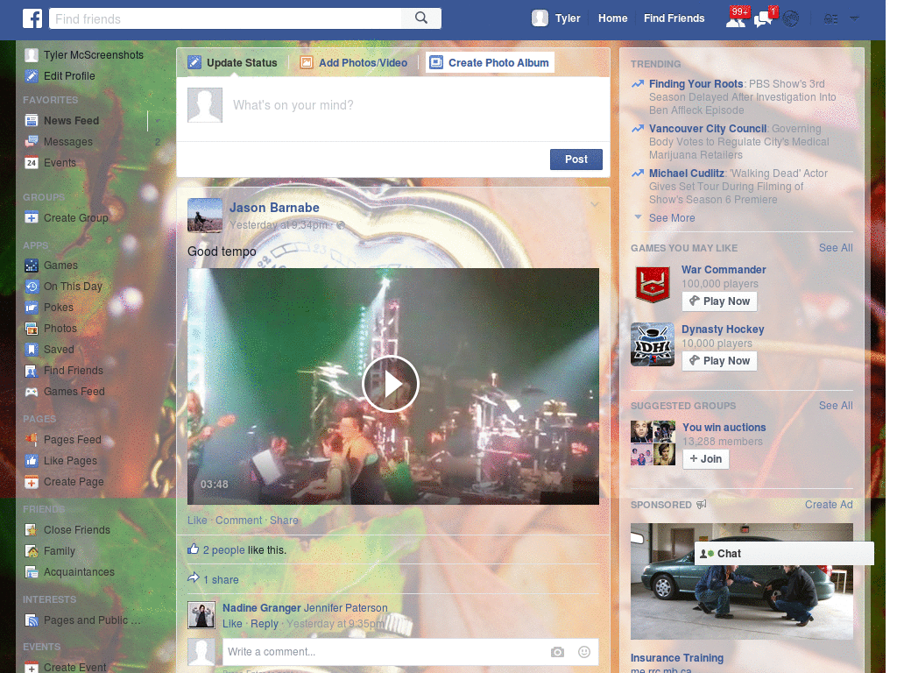The image size is (897, 673).
Task: Select the Create Photo Album tab
Action: click(491, 62)
